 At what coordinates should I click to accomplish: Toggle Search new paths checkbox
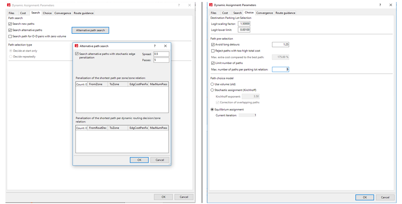point(10,24)
